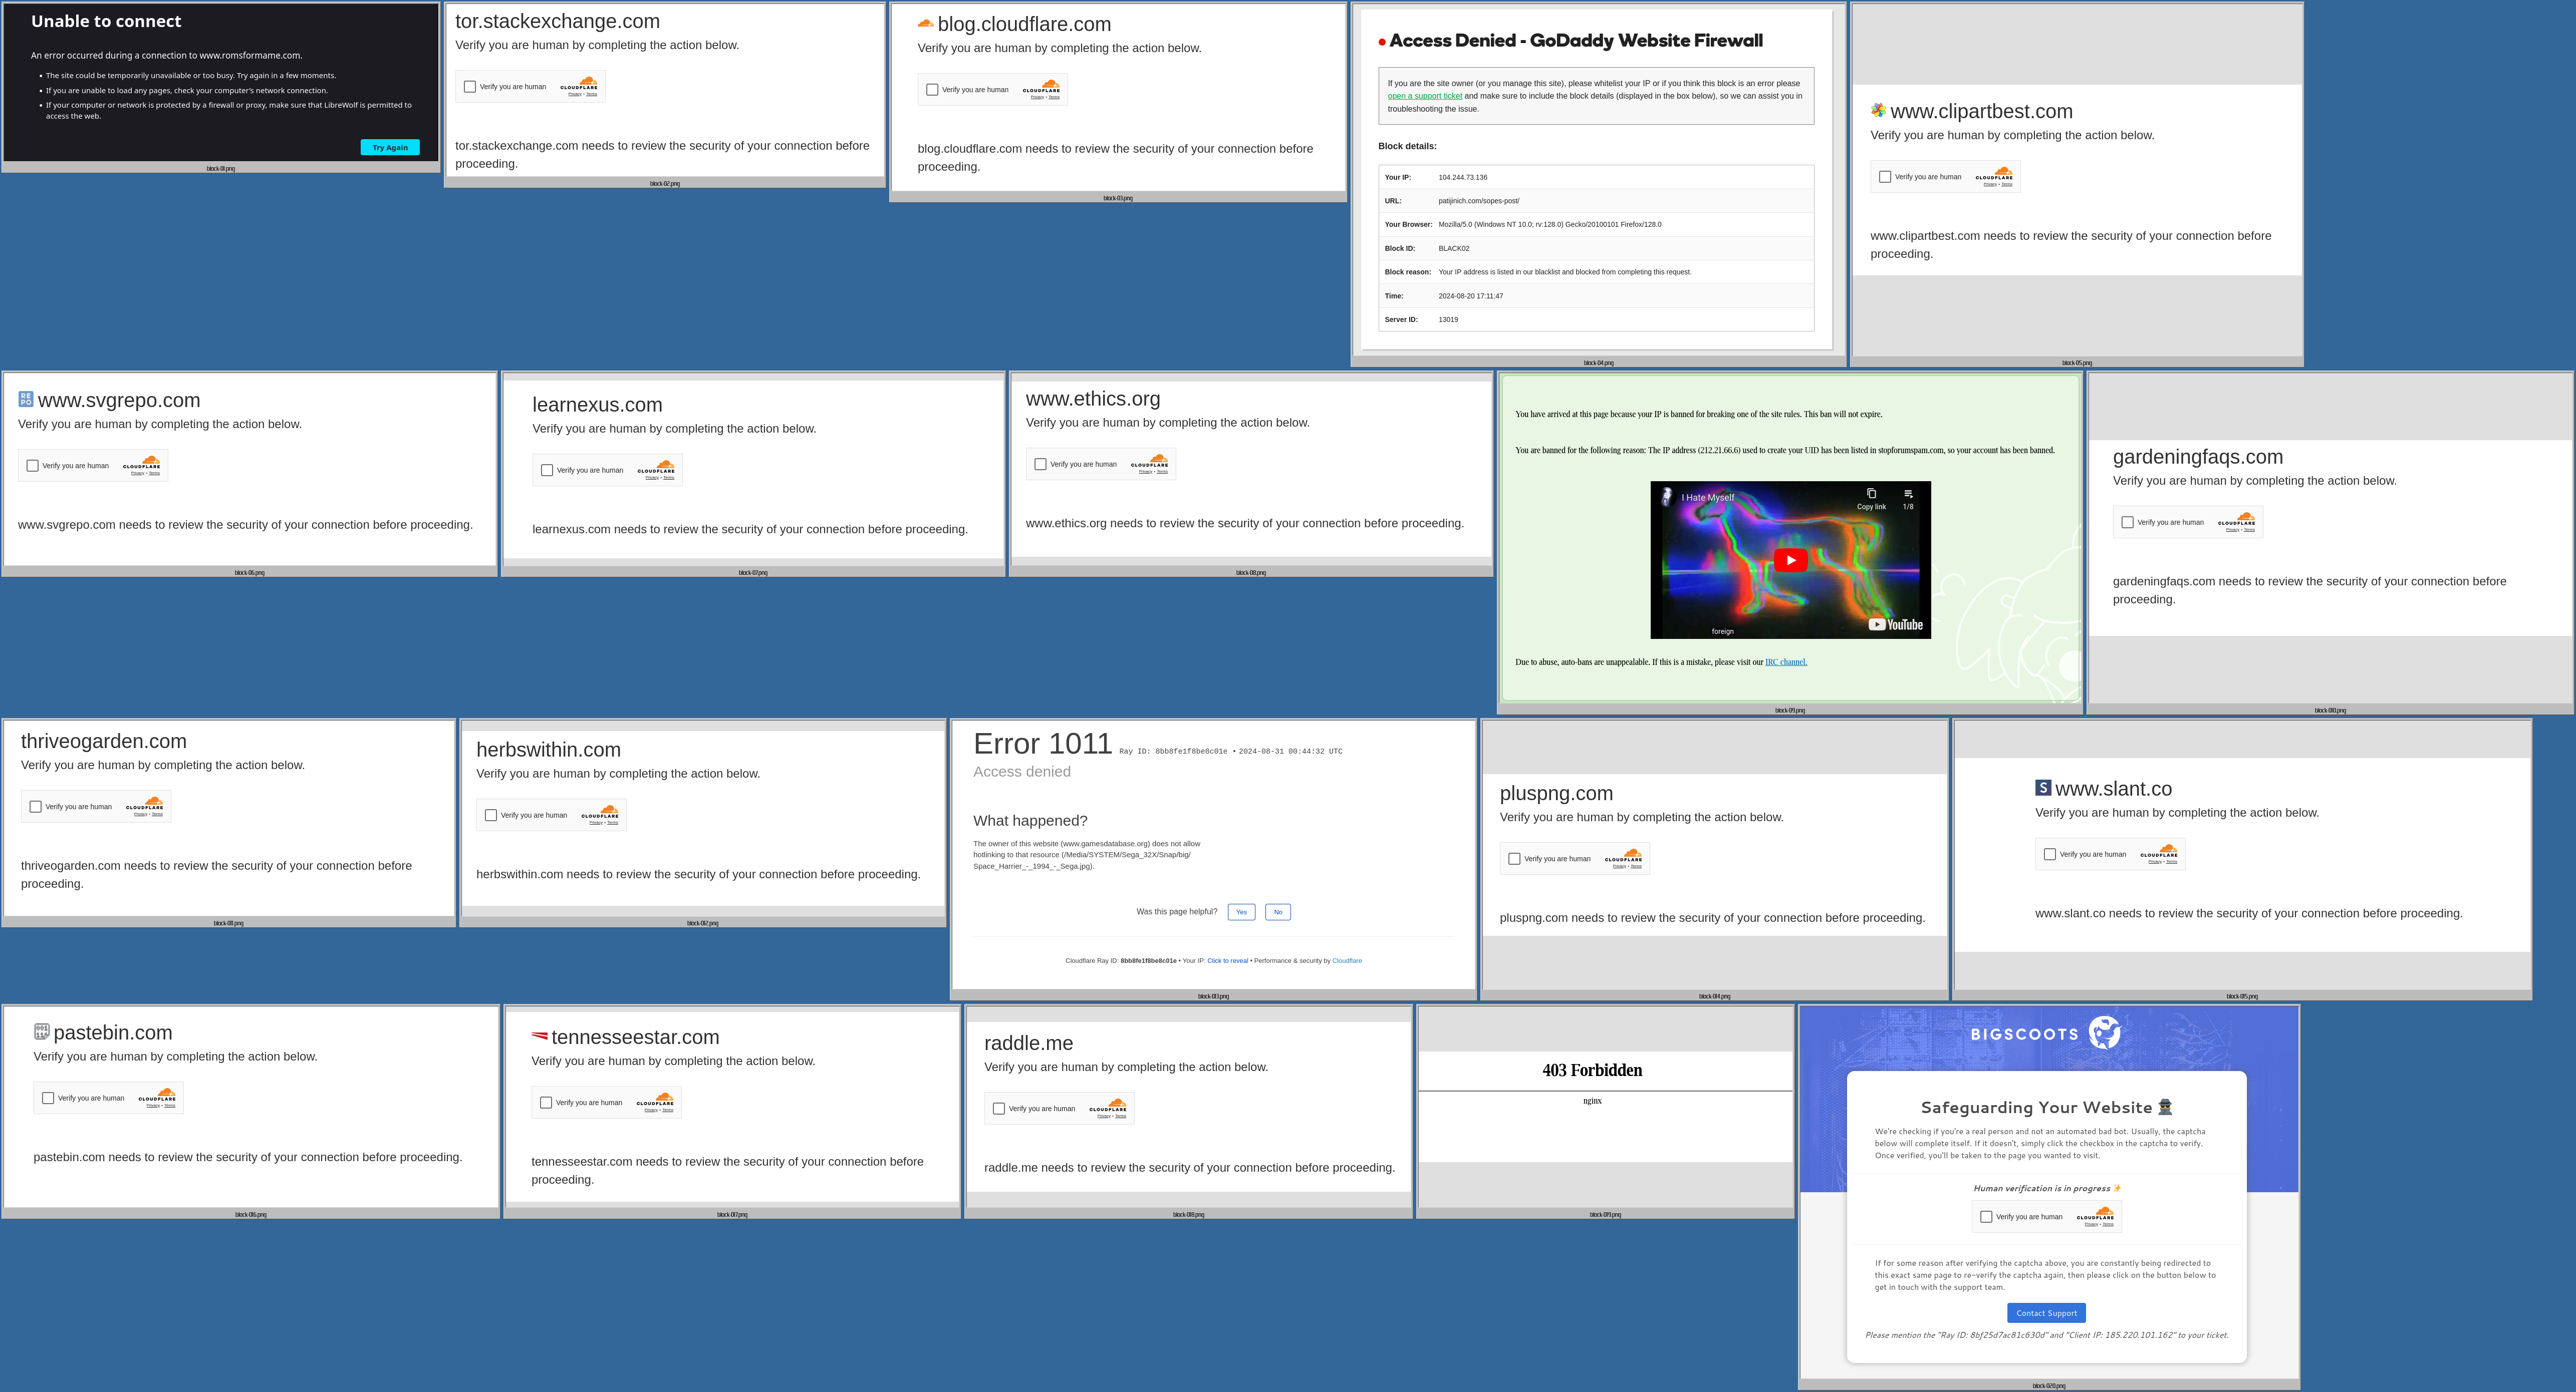Viewport: 2576px width, 1392px height.
Task: Click the slant.co S favicon
Action: (x=2043, y=788)
